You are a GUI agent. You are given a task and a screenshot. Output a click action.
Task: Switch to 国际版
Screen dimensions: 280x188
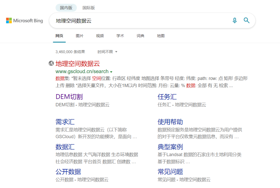[89, 8]
